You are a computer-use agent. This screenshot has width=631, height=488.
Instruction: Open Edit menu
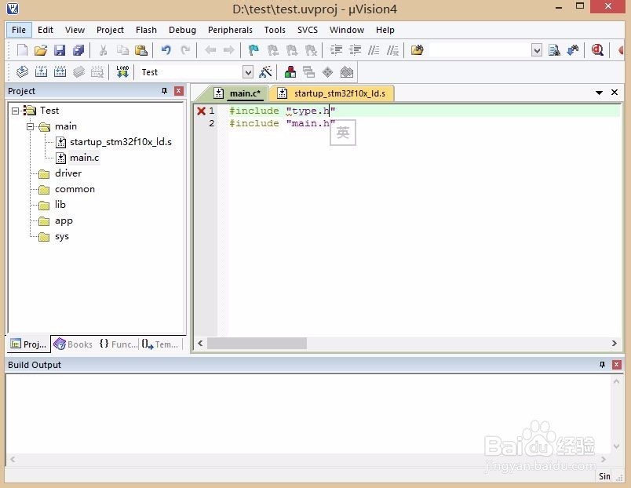pyautogui.click(x=46, y=30)
